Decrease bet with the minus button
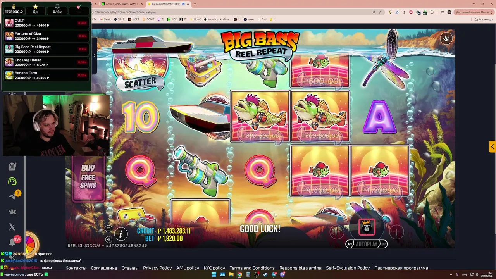496x279 pixels. (337, 232)
